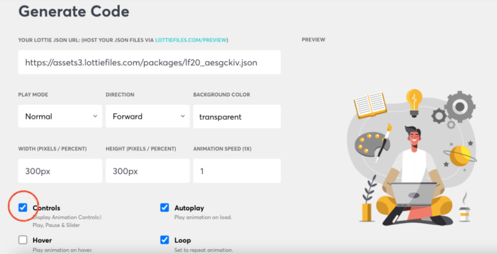Focus the Animation Speed input field
The width and height of the screenshot is (497, 254).
point(237,170)
